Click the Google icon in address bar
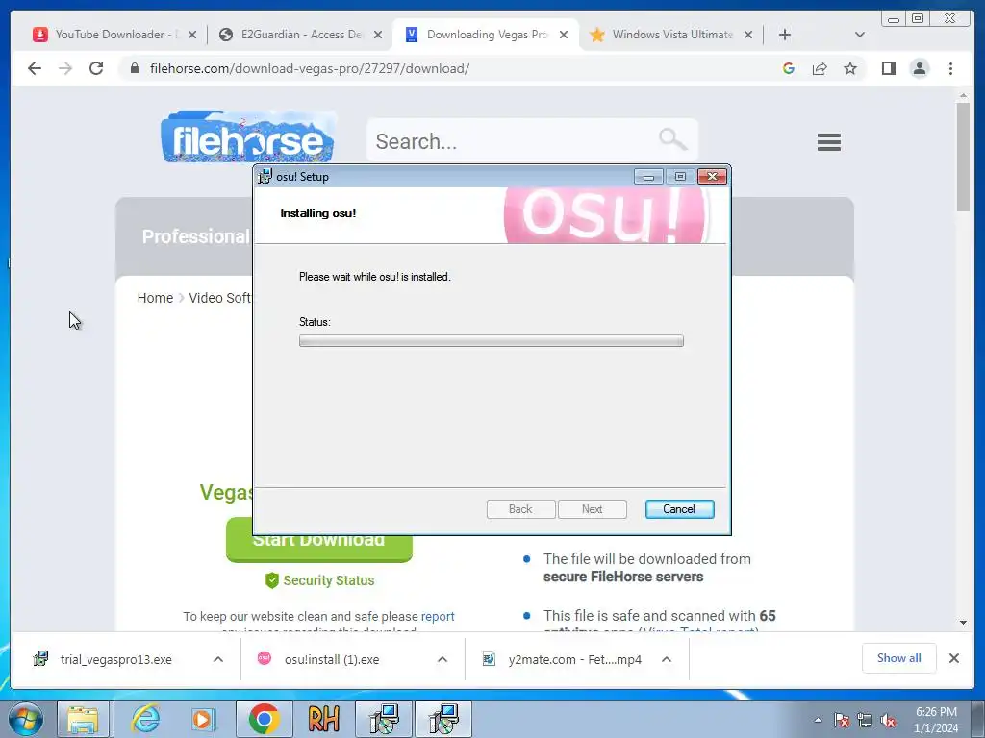Viewport: 985px width, 738px height. coord(789,68)
